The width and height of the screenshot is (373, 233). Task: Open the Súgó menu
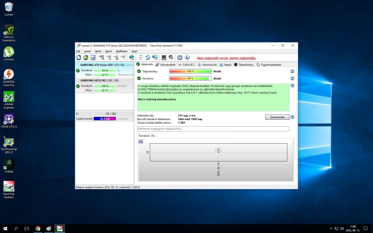(x=134, y=51)
